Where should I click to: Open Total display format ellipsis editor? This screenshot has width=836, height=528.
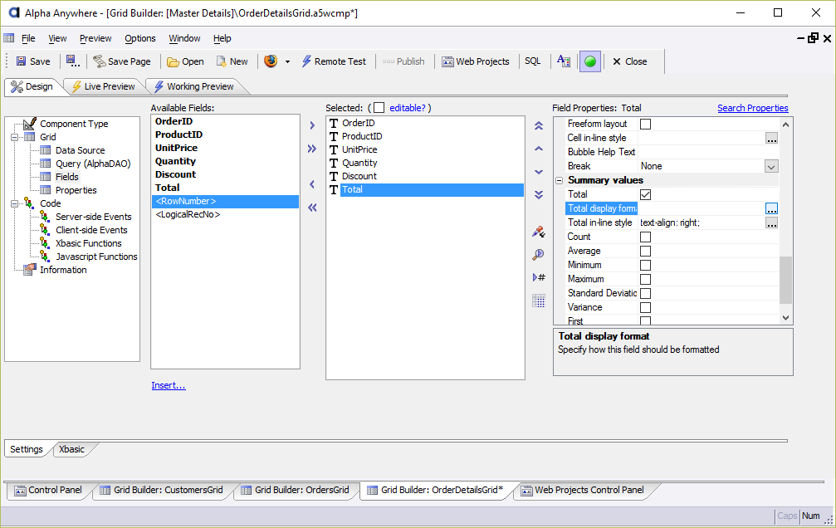(771, 208)
